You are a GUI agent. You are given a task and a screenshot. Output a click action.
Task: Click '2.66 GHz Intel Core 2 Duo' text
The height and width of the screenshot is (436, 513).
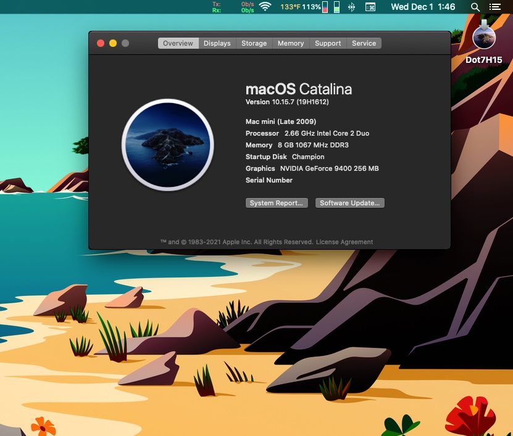(327, 133)
